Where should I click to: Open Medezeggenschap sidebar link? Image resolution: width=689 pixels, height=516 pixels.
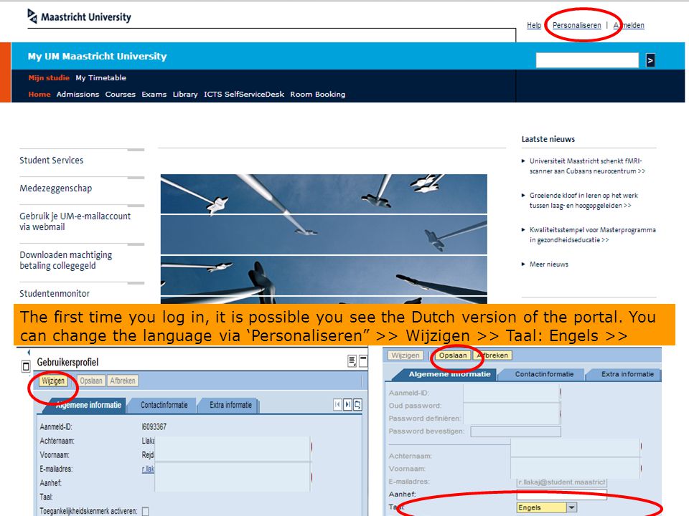(56, 188)
